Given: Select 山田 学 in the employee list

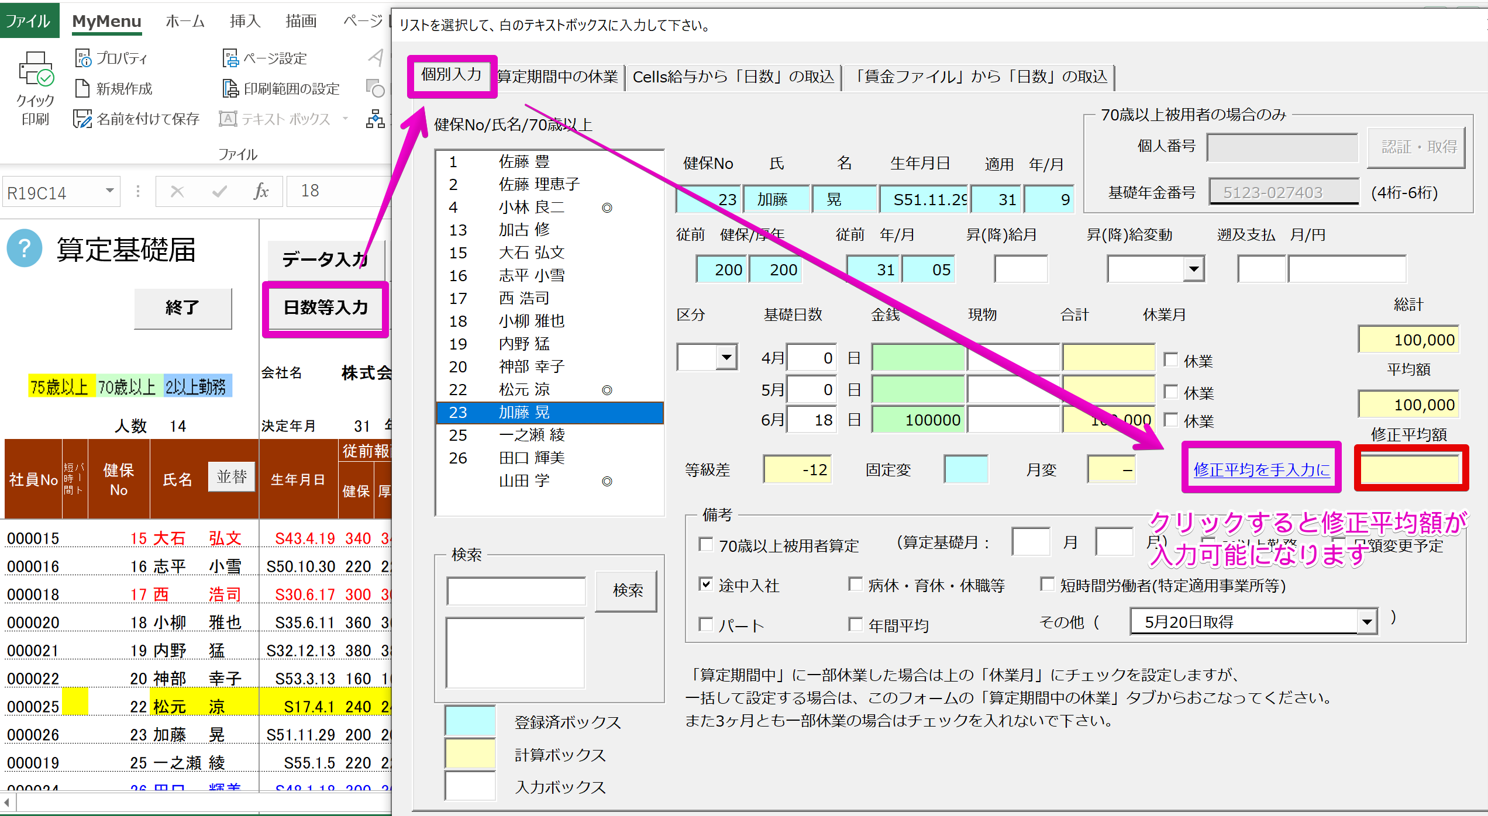Looking at the screenshot, I should [x=549, y=480].
